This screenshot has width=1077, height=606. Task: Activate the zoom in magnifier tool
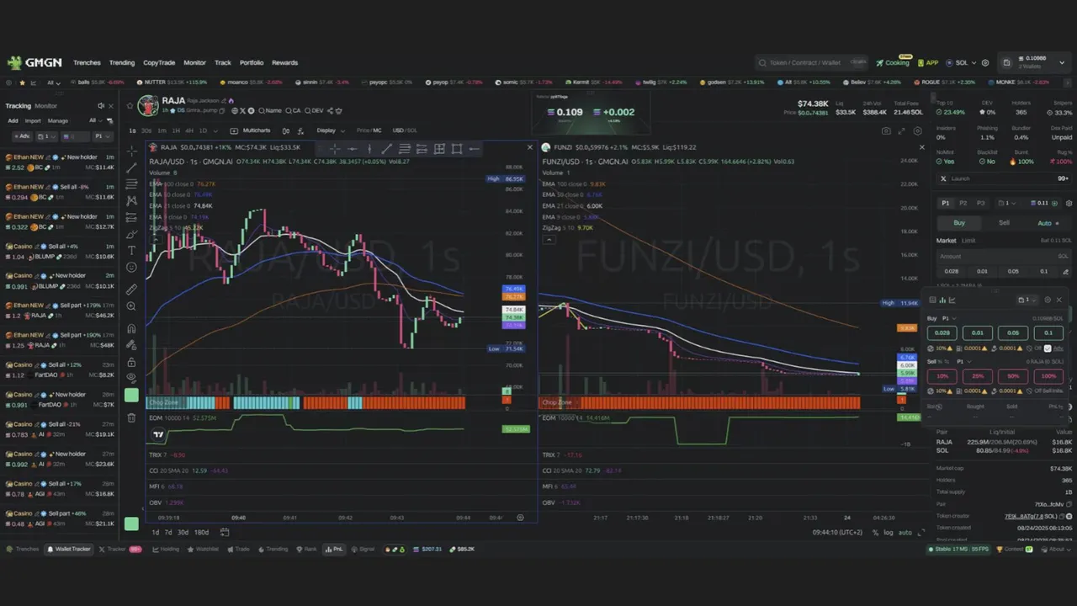click(x=131, y=306)
